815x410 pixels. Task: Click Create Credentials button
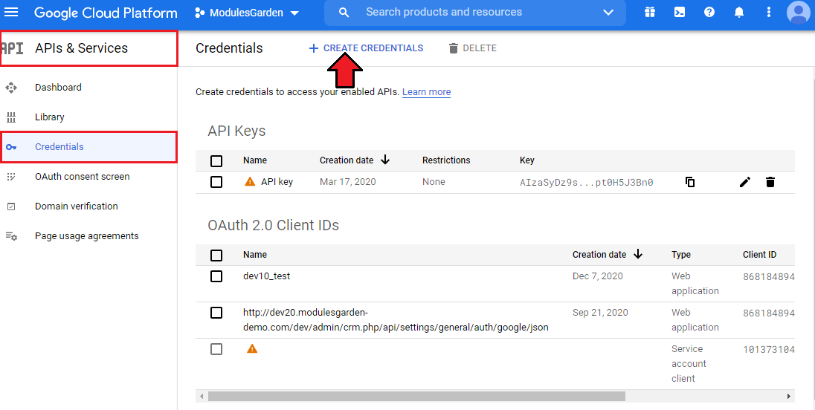point(366,48)
